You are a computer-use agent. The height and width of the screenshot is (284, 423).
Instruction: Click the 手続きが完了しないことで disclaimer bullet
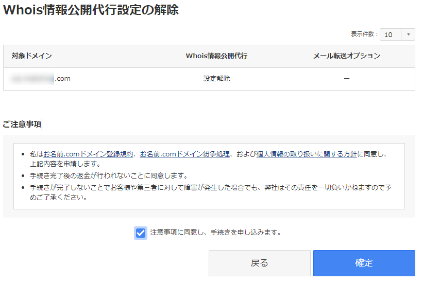210,192
